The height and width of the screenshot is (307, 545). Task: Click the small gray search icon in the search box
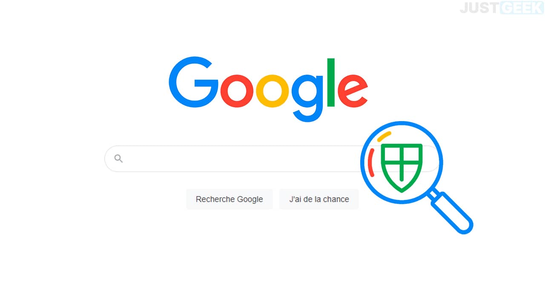(x=119, y=159)
